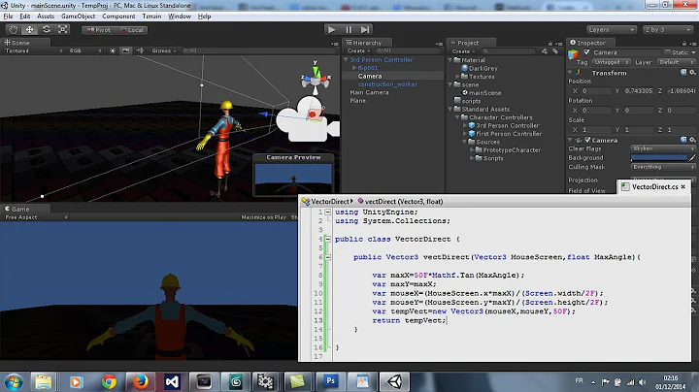Start Play mode
The height and width of the screenshot is (392, 699).
coord(331,30)
